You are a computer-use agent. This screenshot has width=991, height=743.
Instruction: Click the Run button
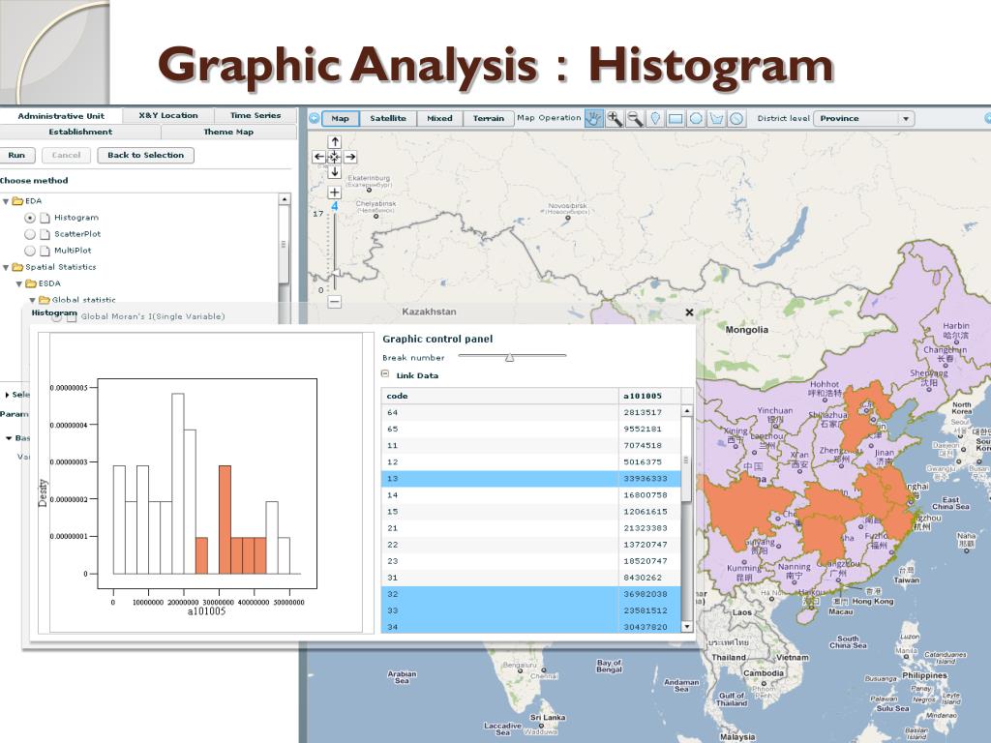16,156
